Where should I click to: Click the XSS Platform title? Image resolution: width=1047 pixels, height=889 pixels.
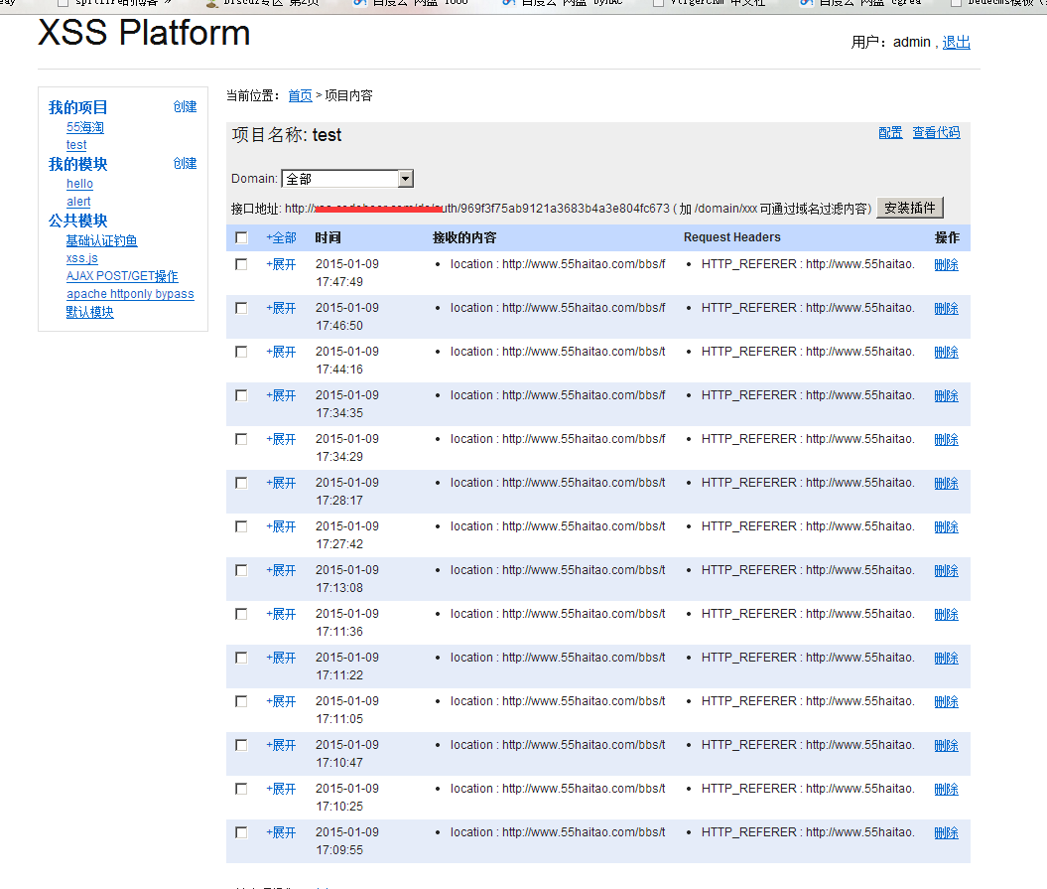tap(144, 33)
